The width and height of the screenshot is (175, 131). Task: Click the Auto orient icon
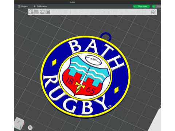[42, 12]
